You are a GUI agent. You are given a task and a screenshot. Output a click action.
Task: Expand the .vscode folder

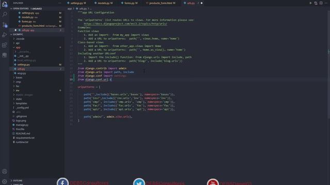(x=14, y=39)
